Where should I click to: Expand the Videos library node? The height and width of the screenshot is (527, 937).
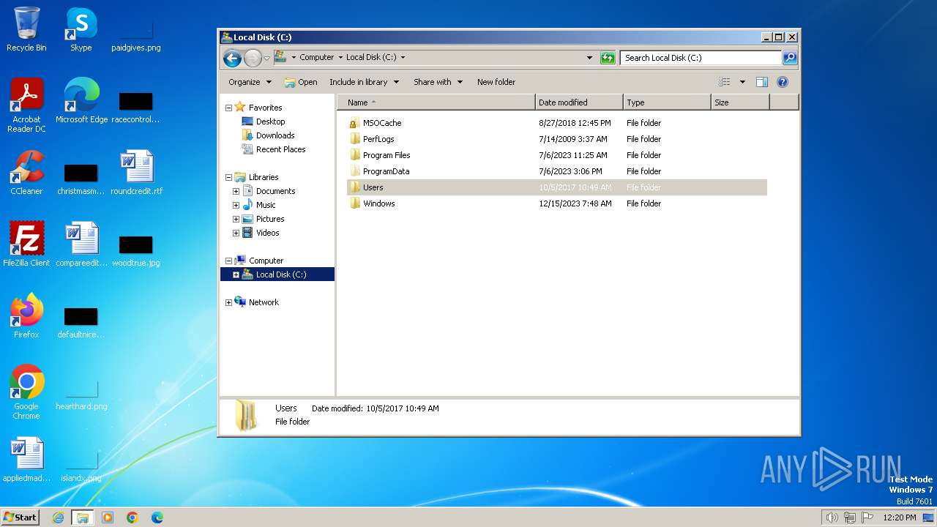tap(236, 233)
